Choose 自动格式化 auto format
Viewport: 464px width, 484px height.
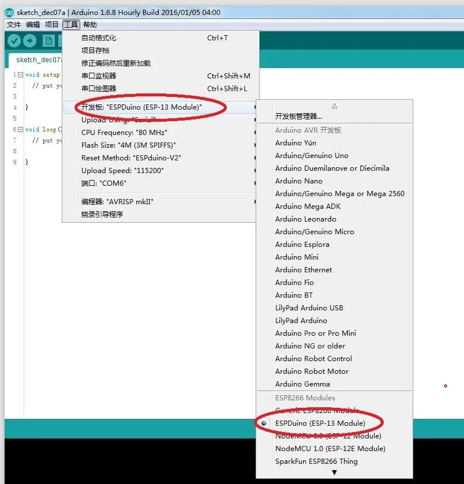160,38
